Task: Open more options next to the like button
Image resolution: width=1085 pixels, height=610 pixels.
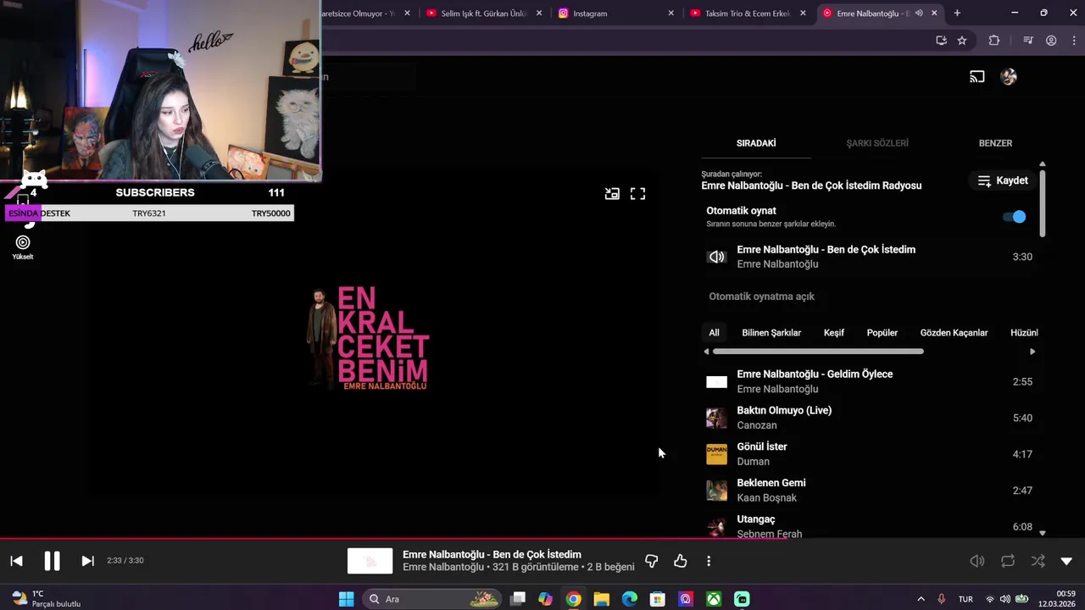Action: tap(709, 561)
